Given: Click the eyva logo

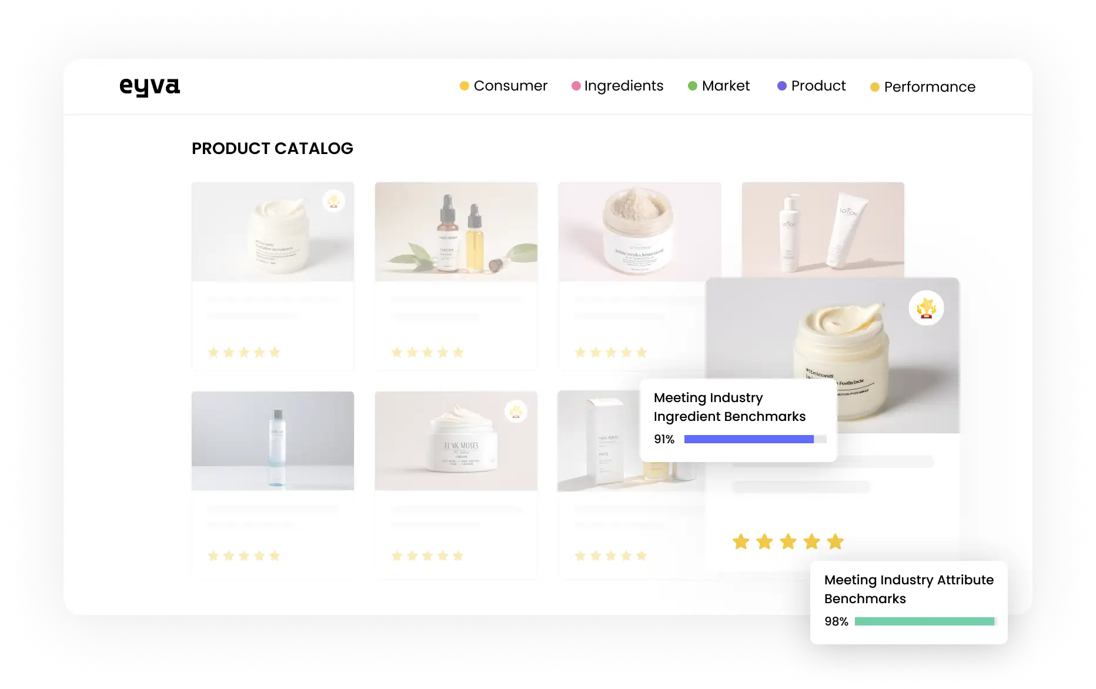Looking at the screenshot, I should click(149, 86).
